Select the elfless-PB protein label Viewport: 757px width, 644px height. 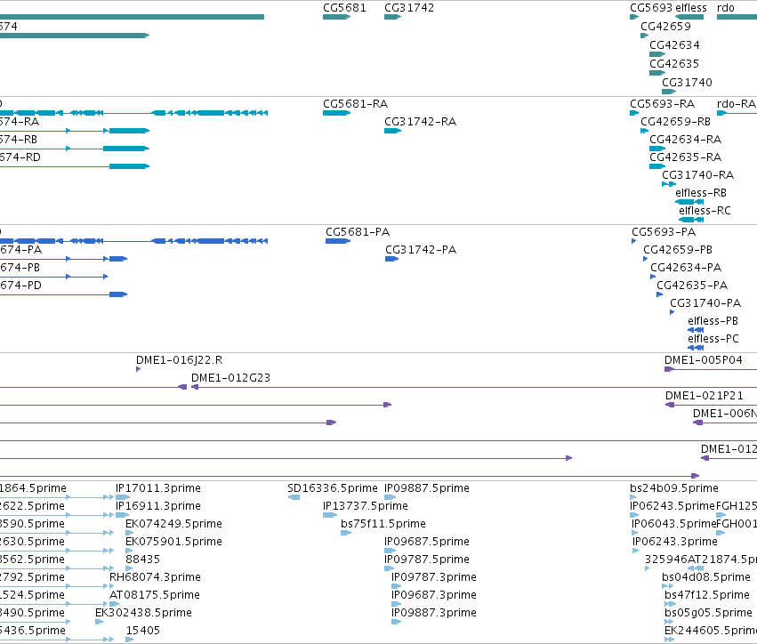click(713, 321)
